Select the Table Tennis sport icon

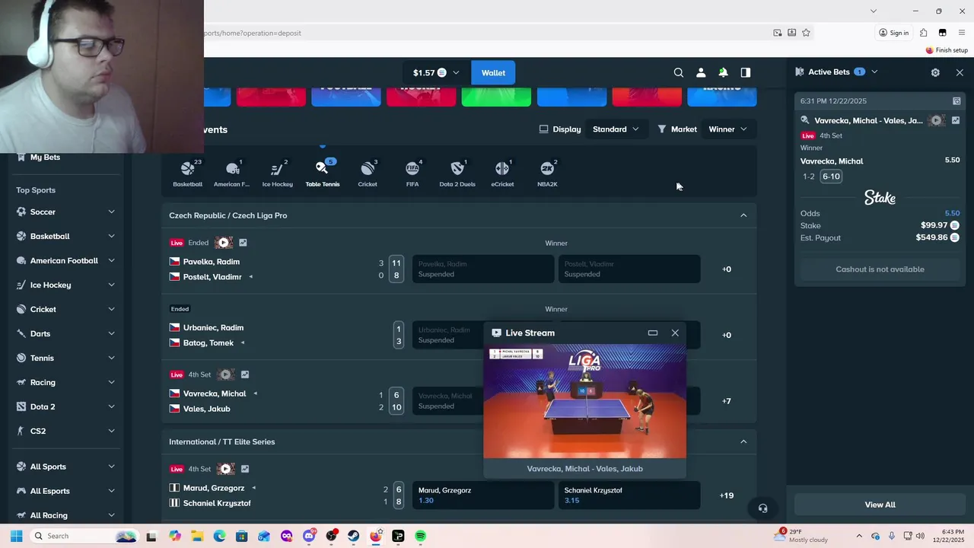(323, 174)
